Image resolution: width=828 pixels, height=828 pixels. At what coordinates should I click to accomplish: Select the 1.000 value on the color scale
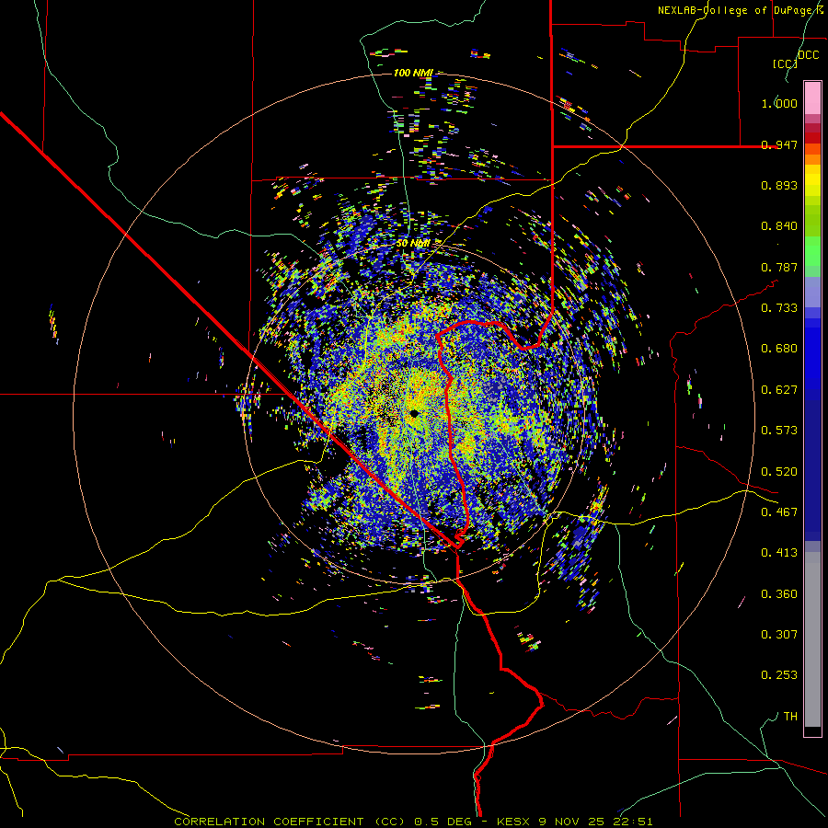click(x=779, y=103)
